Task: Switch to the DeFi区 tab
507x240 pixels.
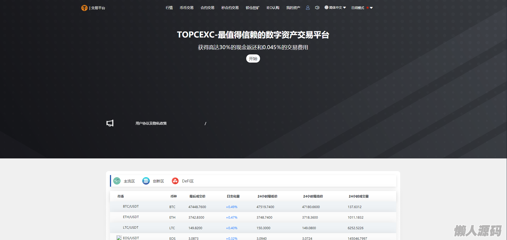Action: [183, 181]
